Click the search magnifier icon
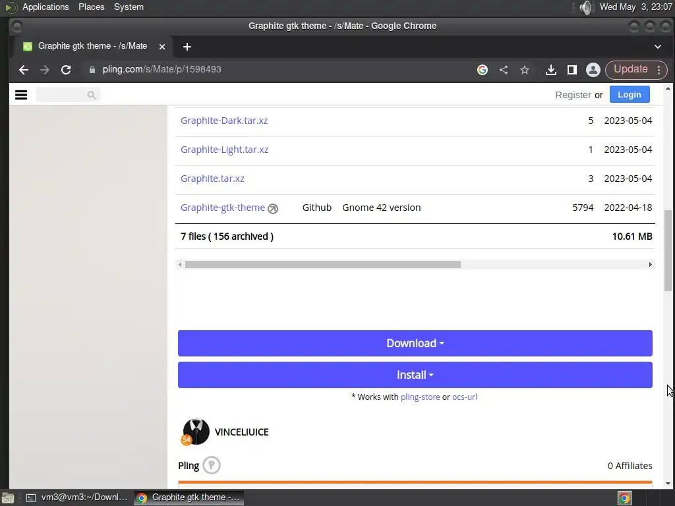The height and width of the screenshot is (506, 675). (91, 95)
